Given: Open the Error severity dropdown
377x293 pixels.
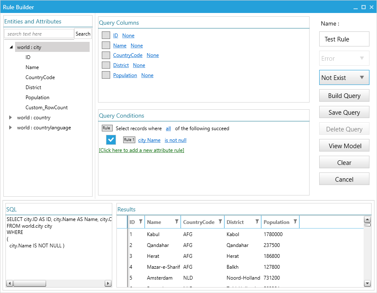Looking at the screenshot, I should tap(344, 58).
